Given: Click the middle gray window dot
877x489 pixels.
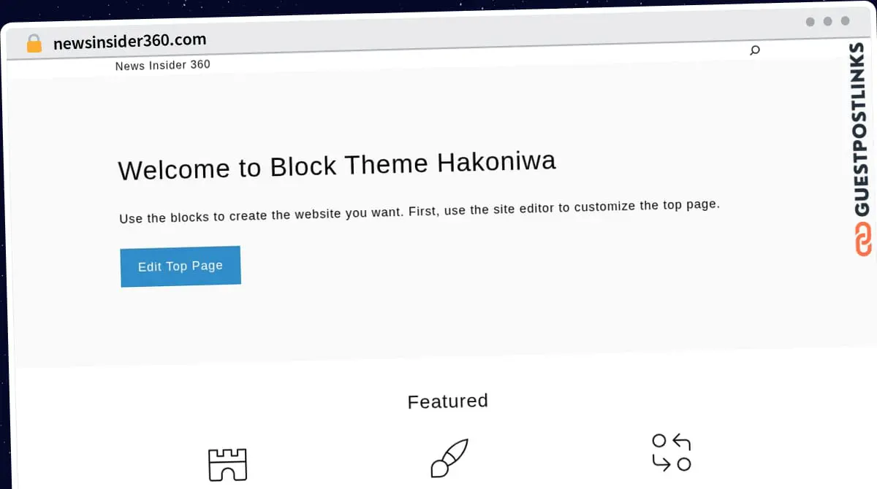Looking at the screenshot, I should coord(827,21).
